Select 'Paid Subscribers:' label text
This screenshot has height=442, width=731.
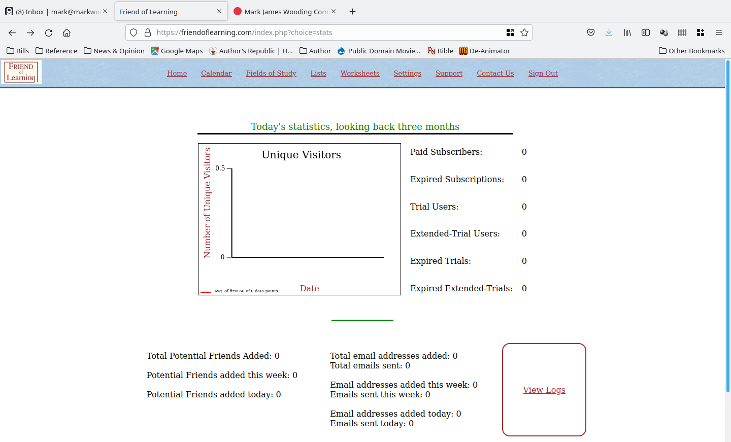pyautogui.click(x=446, y=152)
